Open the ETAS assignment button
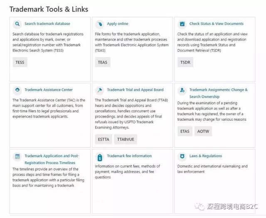 [x=185, y=131]
